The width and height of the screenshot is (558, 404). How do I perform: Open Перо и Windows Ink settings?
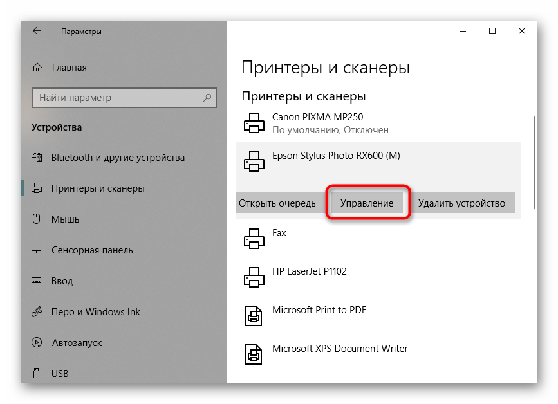[95, 312]
